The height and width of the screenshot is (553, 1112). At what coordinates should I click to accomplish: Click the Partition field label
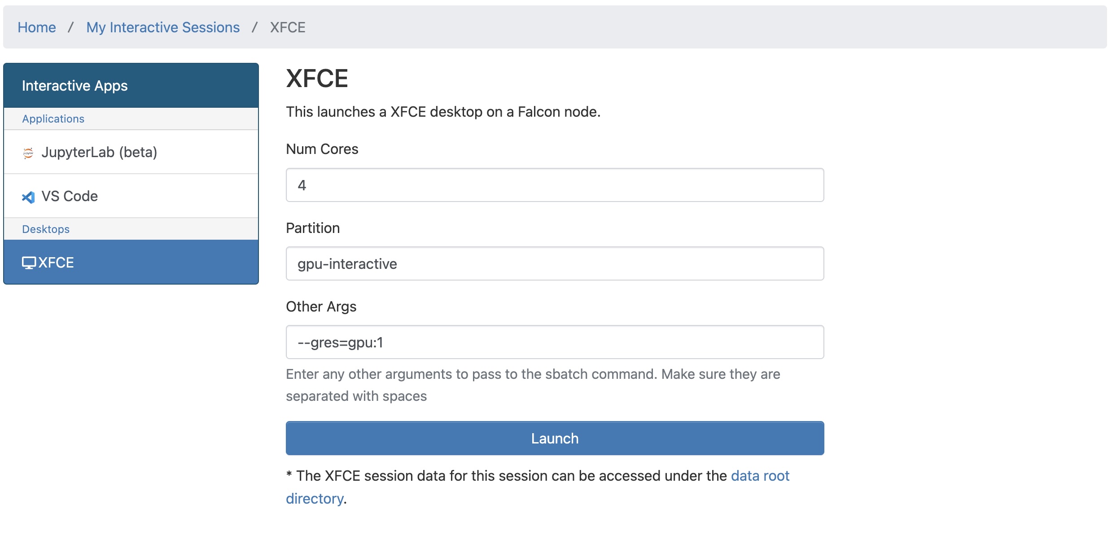tap(313, 228)
